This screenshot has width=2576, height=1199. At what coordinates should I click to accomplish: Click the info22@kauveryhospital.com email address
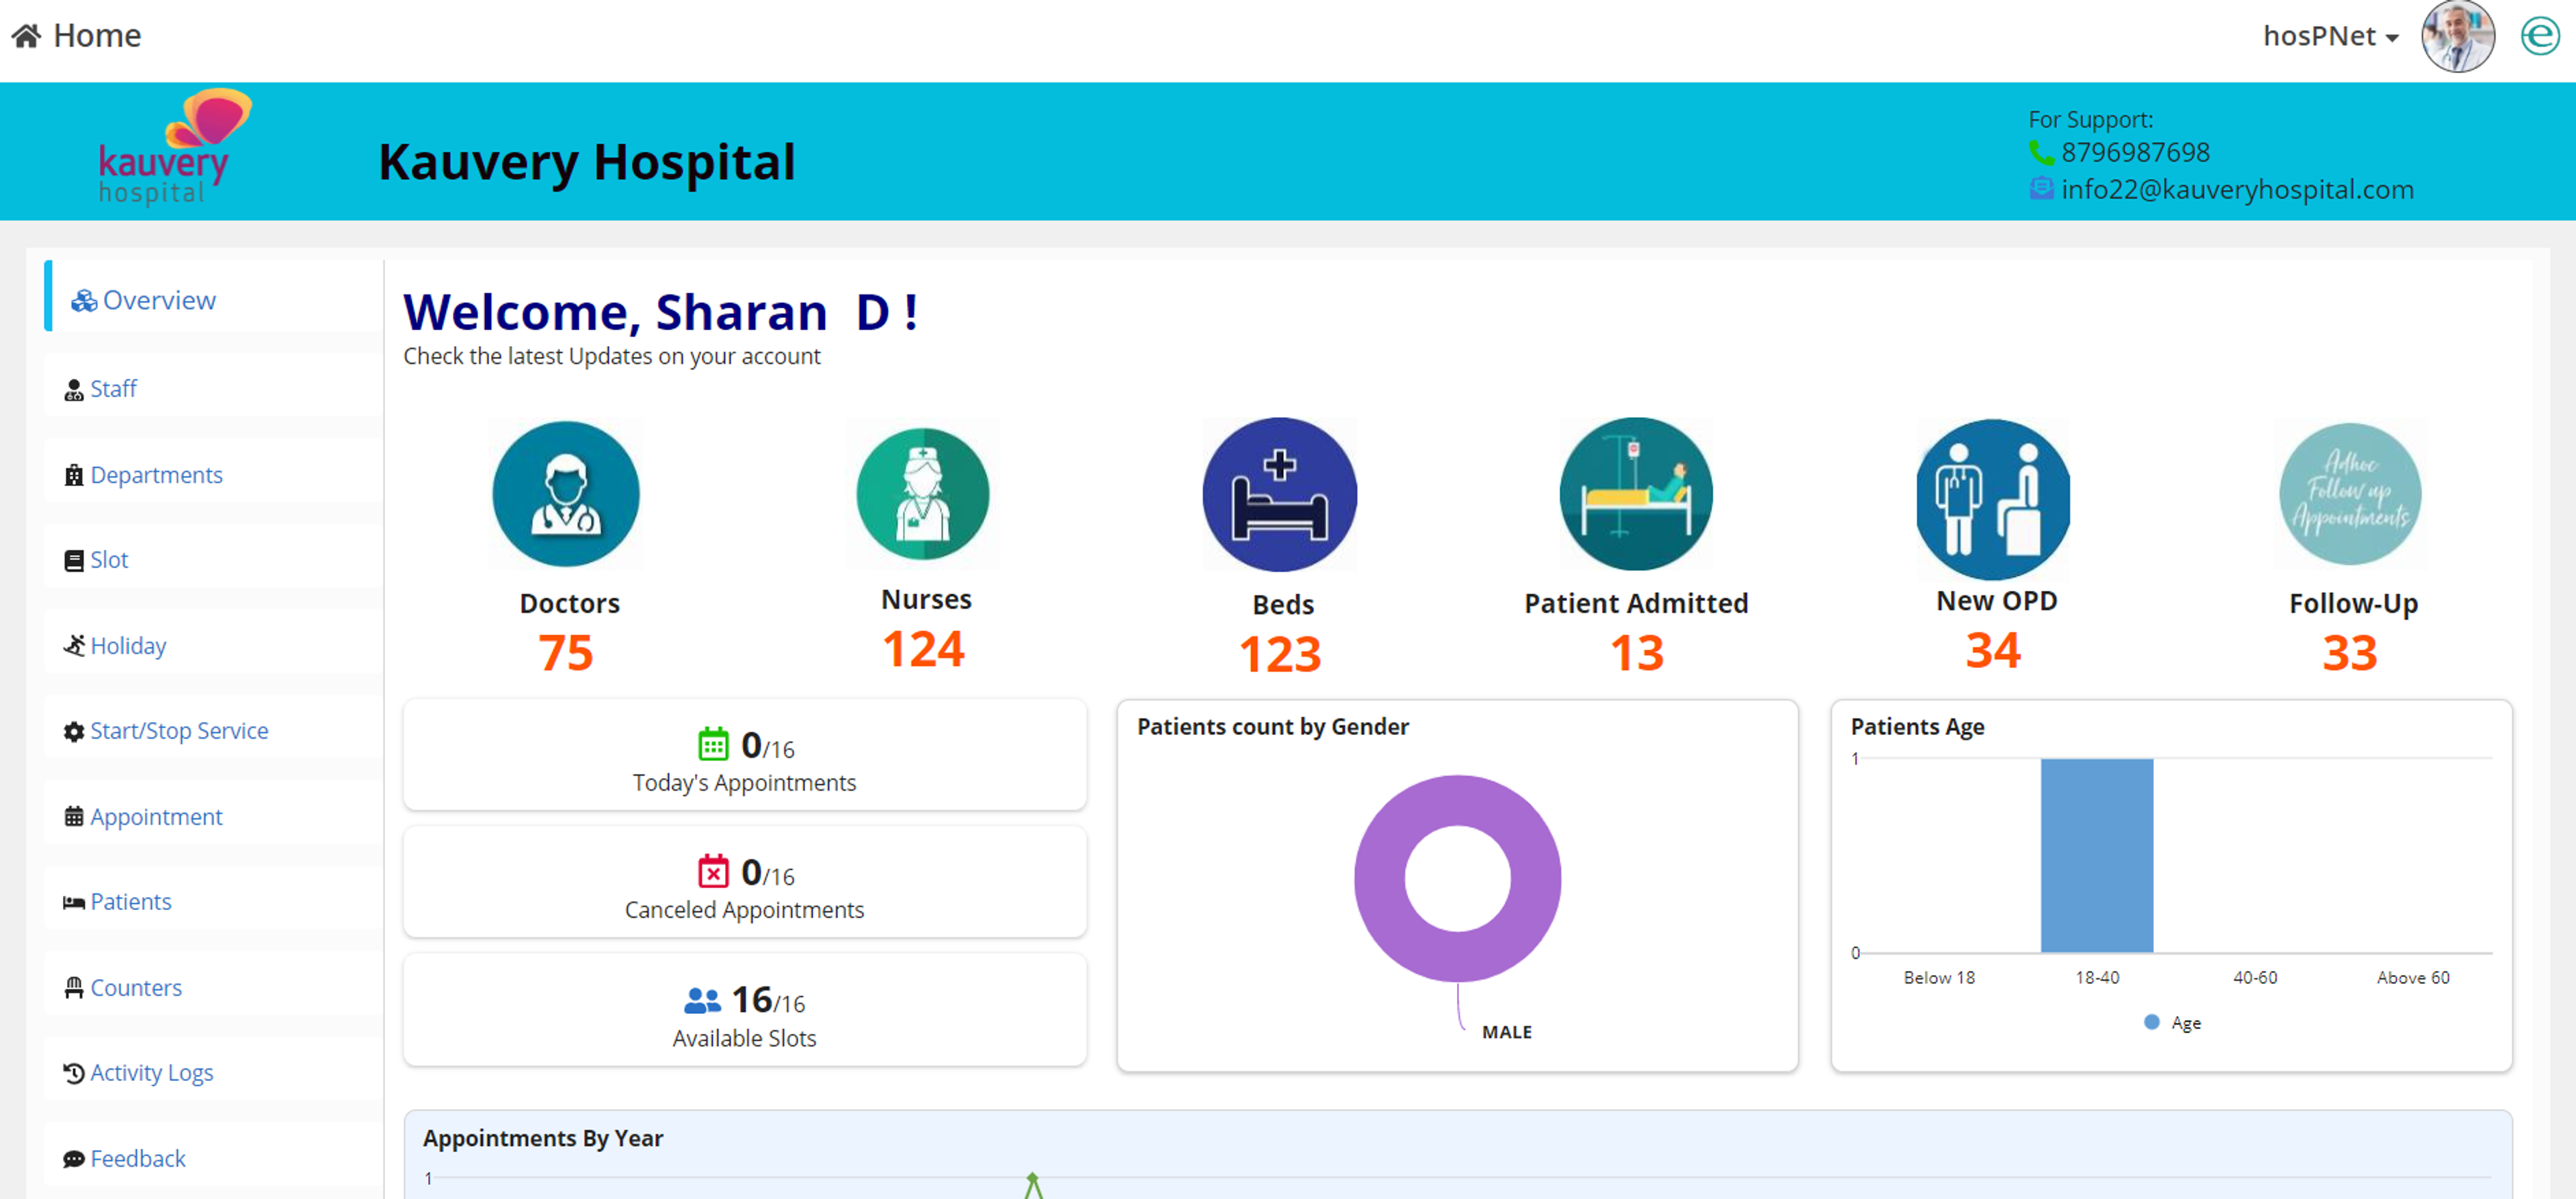pyautogui.click(x=2237, y=189)
